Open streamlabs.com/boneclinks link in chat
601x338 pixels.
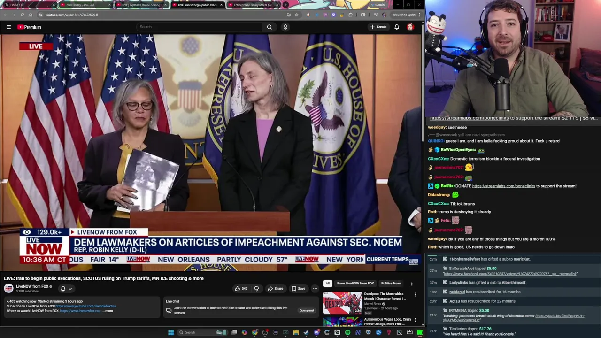tap(503, 186)
